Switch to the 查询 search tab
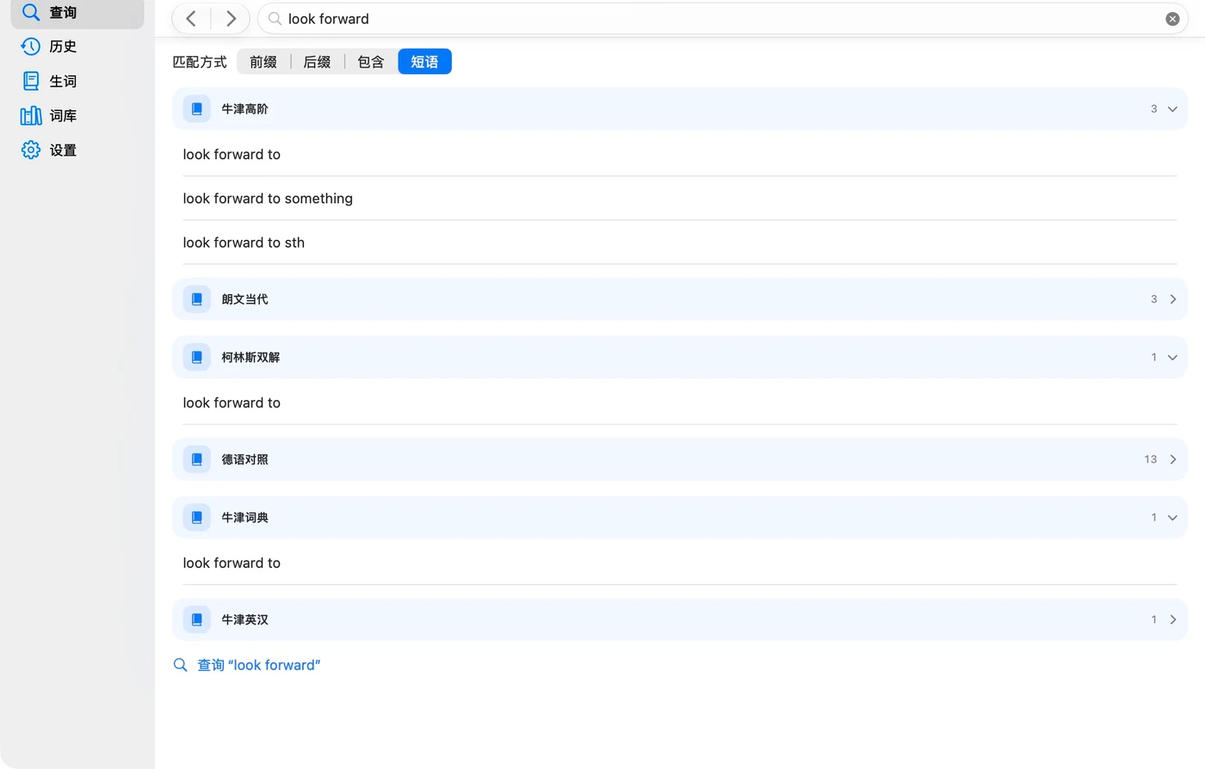1205x769 pixels. (77, 14)
